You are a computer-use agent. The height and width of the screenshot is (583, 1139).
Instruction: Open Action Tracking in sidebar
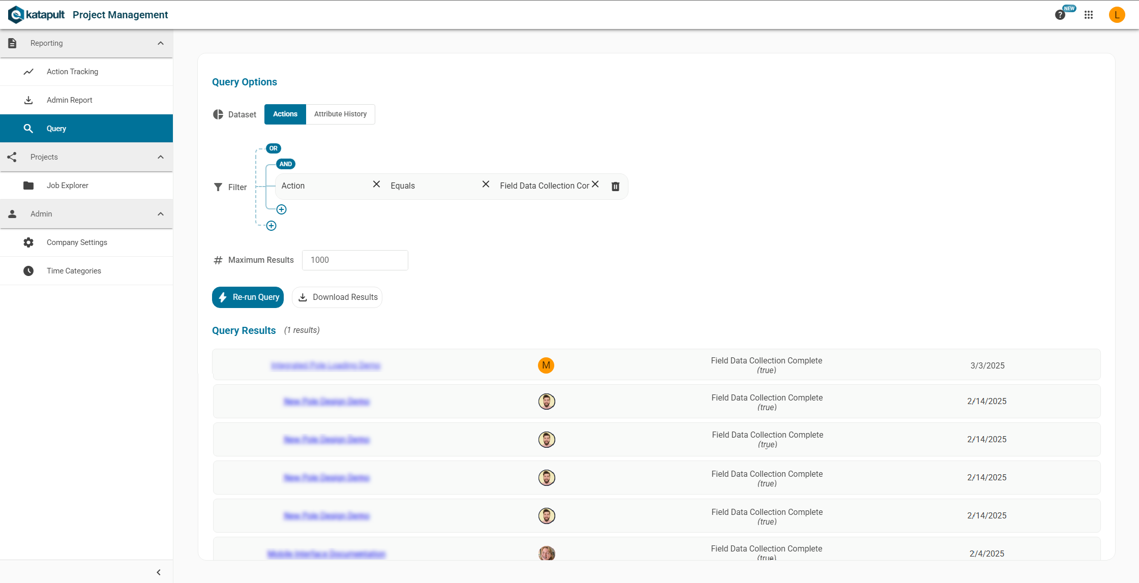72,72
